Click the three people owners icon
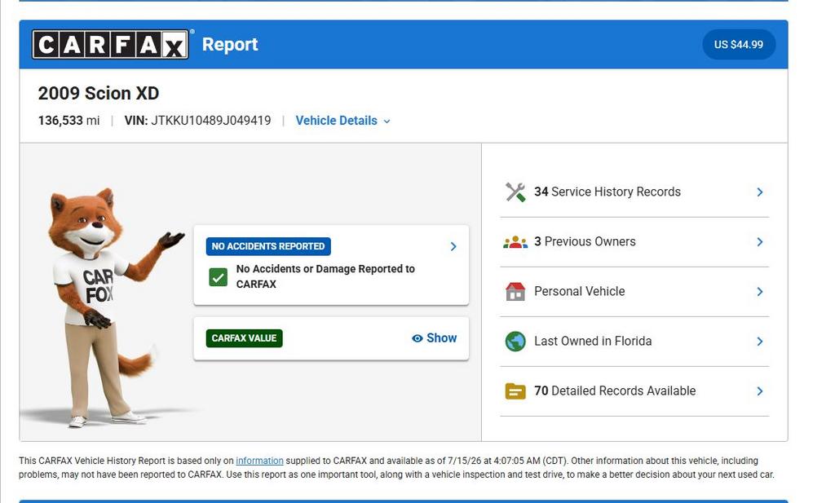Image resolution: width=835 pixels, height=503 pixels. click(x=515, y=242)
